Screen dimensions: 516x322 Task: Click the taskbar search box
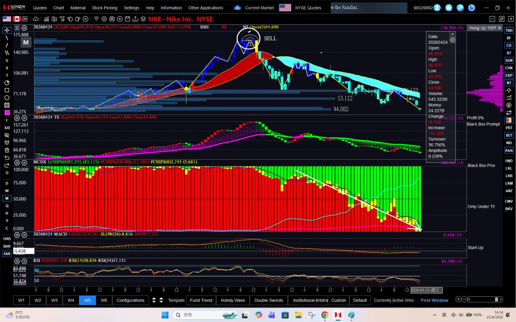[x=206, y=315]
